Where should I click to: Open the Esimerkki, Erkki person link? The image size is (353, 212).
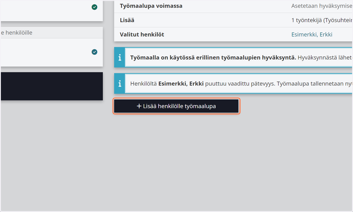pos(312,34)
